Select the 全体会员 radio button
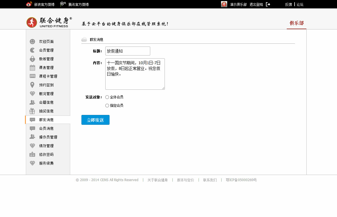 coord(107,97)
